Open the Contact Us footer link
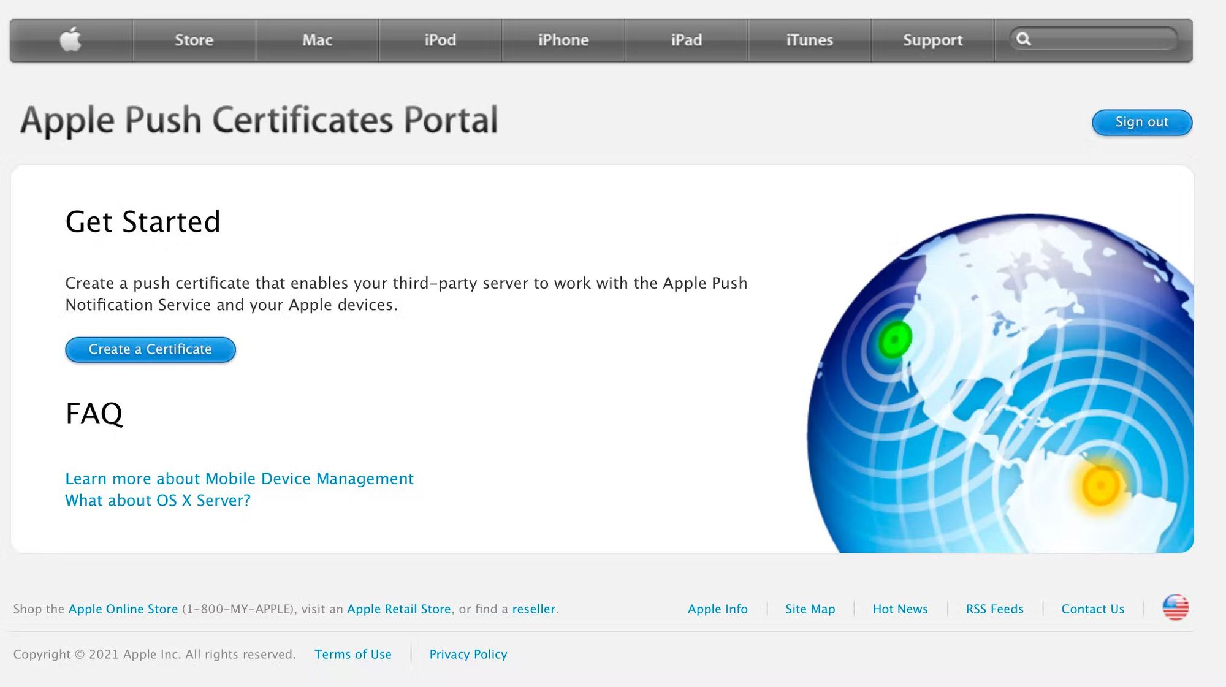Viewport: 1226px width, 687px height. (x=1092, y=609)
